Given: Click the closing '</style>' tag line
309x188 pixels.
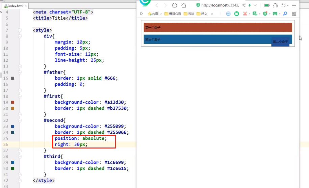Looking at the screenshot, I should point(44,181).
